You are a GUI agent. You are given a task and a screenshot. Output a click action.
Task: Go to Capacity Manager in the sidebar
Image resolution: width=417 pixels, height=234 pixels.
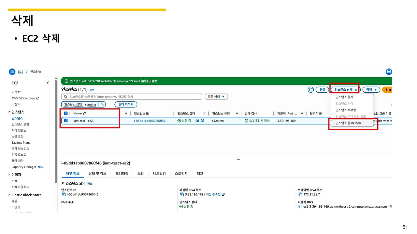coord(24,167)
